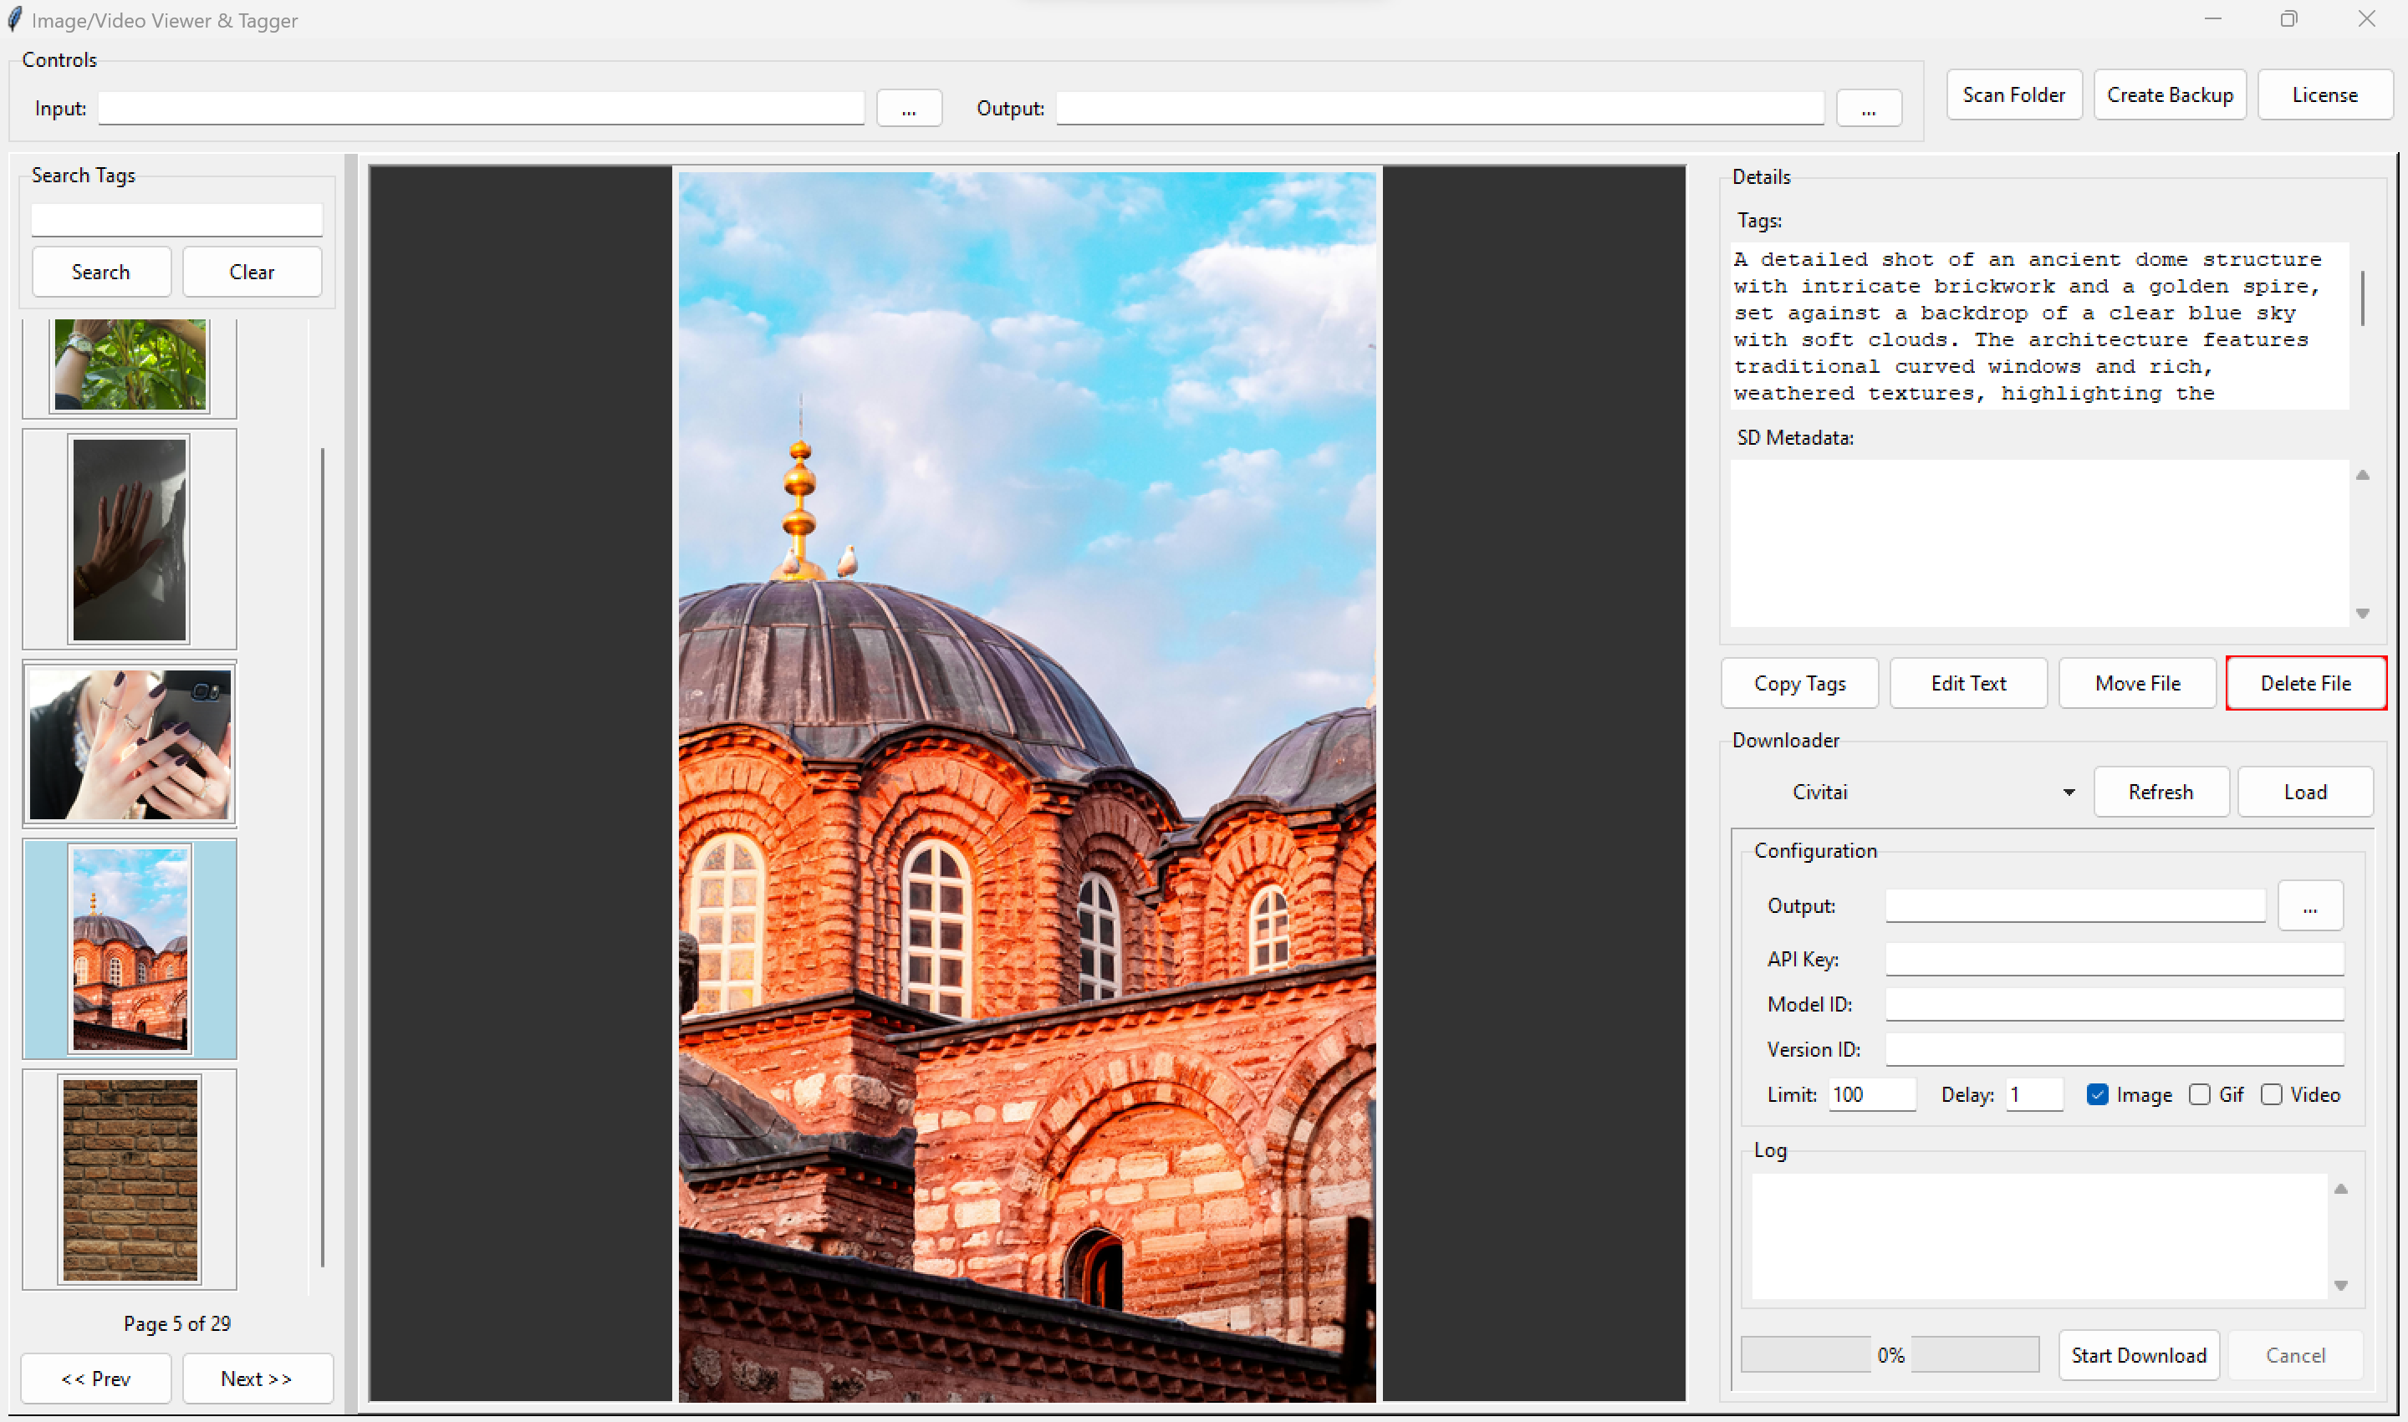The height and width of the screenshot is (1422, 2408).
Task: Enable the Gif checkbox
Action: pos(2199,1094)
